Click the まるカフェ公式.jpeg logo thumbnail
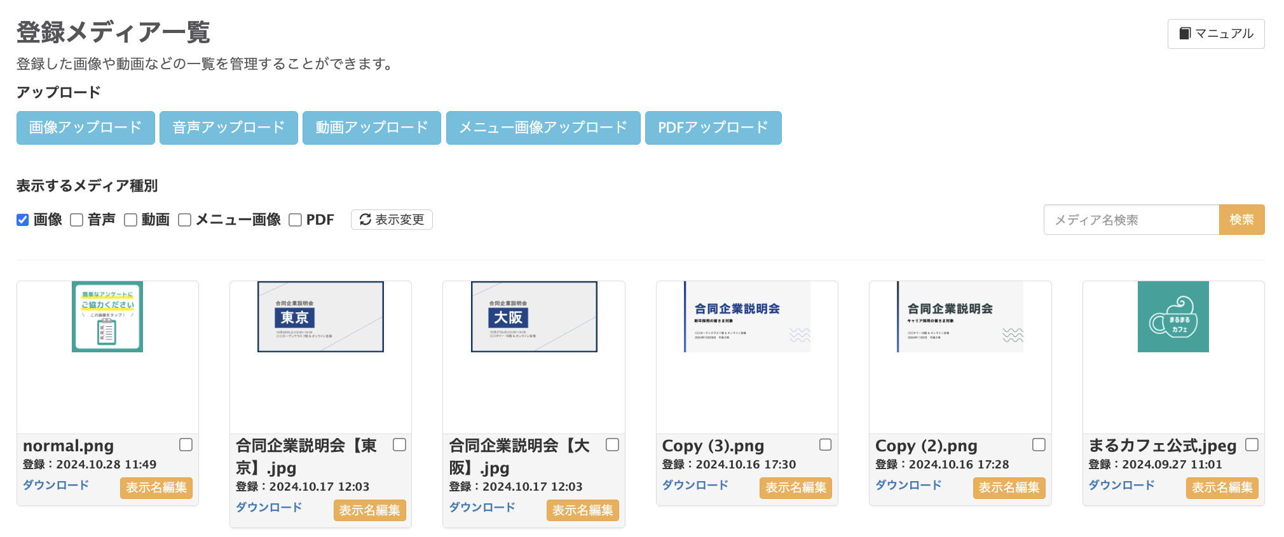The width and height of the screenshot is (1284, 537). pyautogui.click(x=1173, y=317)
